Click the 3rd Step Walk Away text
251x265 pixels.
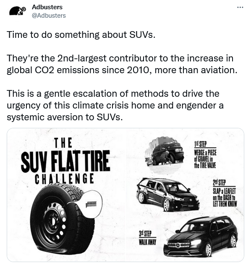pos(148,238)
